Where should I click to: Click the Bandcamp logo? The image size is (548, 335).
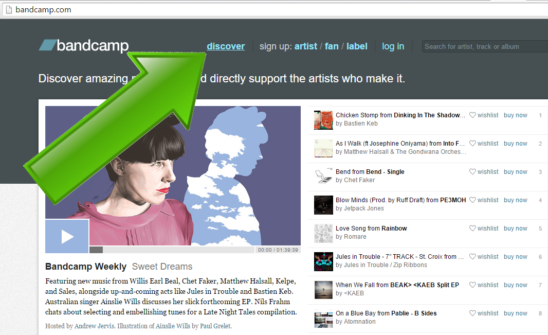[84, 45]
